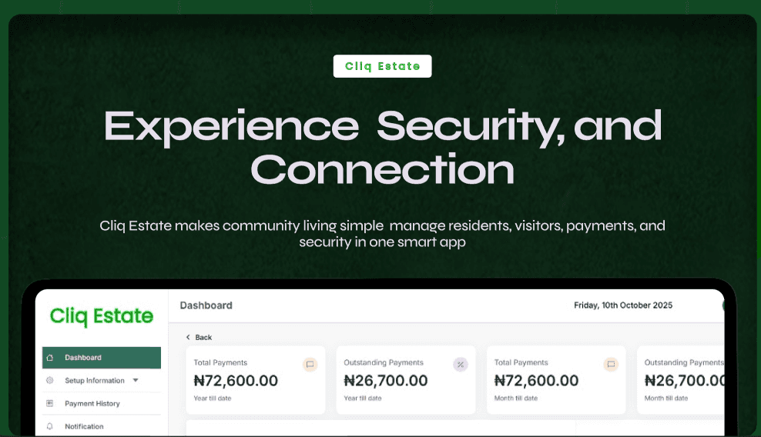
Task: Expand the Setup Information dropdown arrow
Action: pos(136,380)
